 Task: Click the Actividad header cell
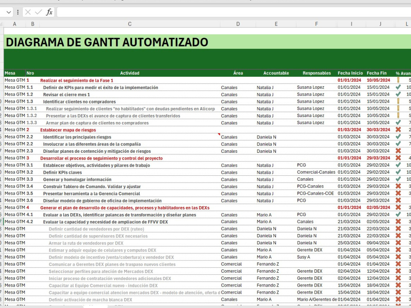point(129,73)
